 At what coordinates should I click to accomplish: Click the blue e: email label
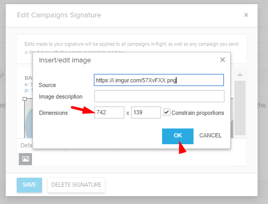tap(27, 84)
